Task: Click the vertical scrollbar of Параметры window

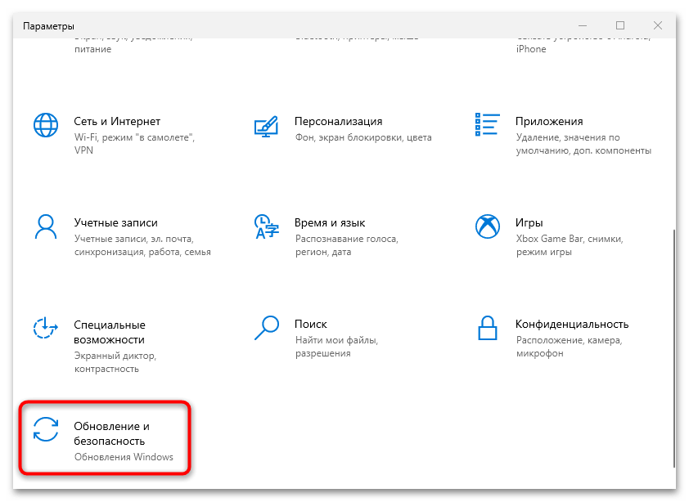Action: coord(673,347)
